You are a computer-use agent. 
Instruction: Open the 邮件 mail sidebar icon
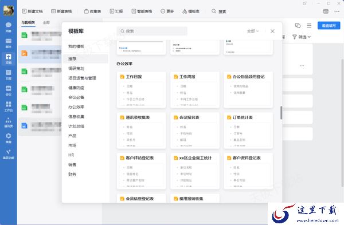[x=9, y=43]
